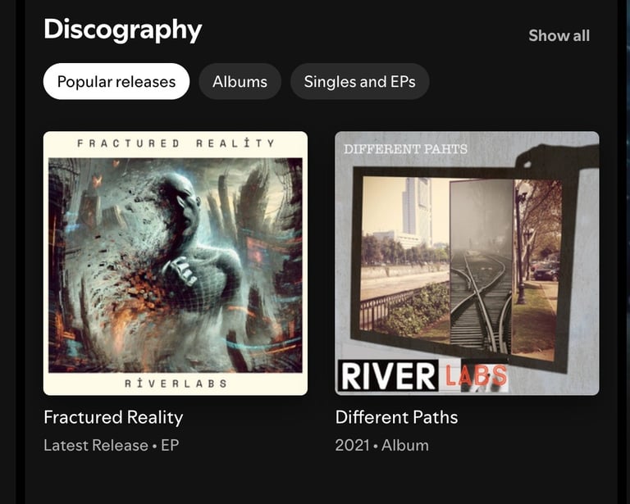Filter by Singles and EPs
The image size is (630, 504).
(x=359, y=81)
